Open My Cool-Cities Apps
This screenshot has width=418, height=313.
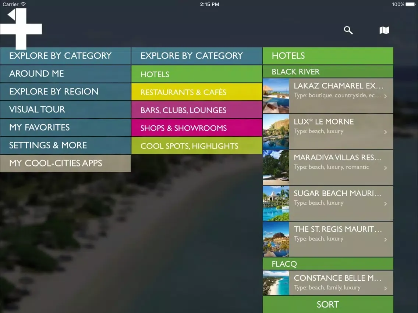tap(65, 163)
